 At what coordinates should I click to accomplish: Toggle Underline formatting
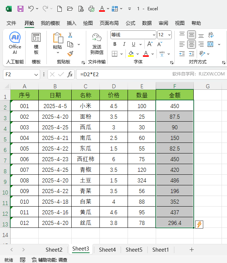pos(133,44)
